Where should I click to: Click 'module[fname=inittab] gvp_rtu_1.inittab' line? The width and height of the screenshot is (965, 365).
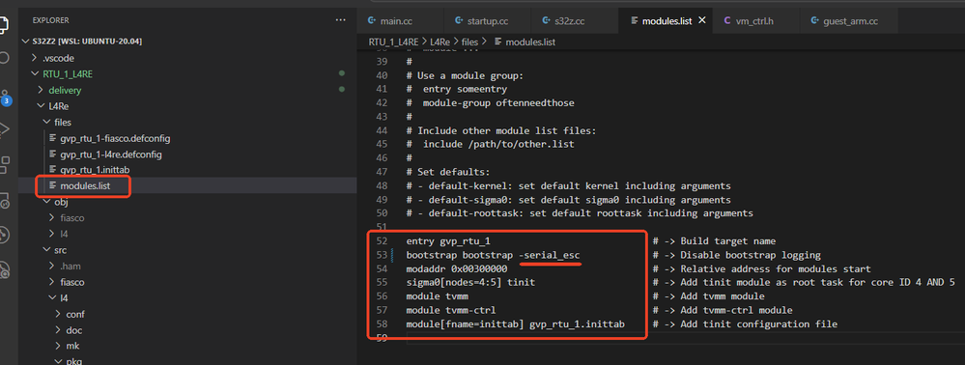pyautogui.click(x=516, y=324)
